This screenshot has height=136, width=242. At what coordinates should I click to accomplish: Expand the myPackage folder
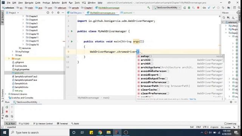click(12, 52)
